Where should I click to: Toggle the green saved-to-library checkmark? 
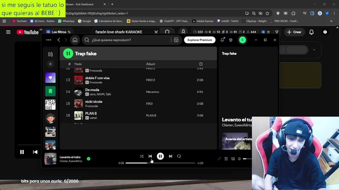click(x=88, y=159)
